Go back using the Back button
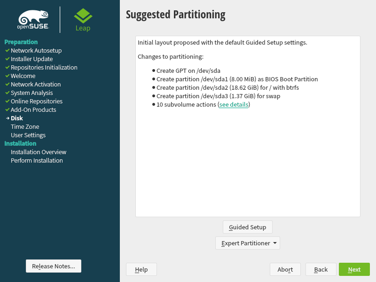 pos(321,269)
